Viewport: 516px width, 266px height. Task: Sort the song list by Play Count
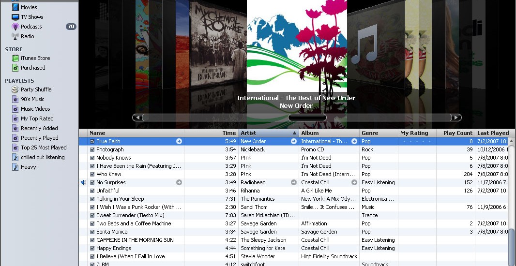click(x=457, y=133)
